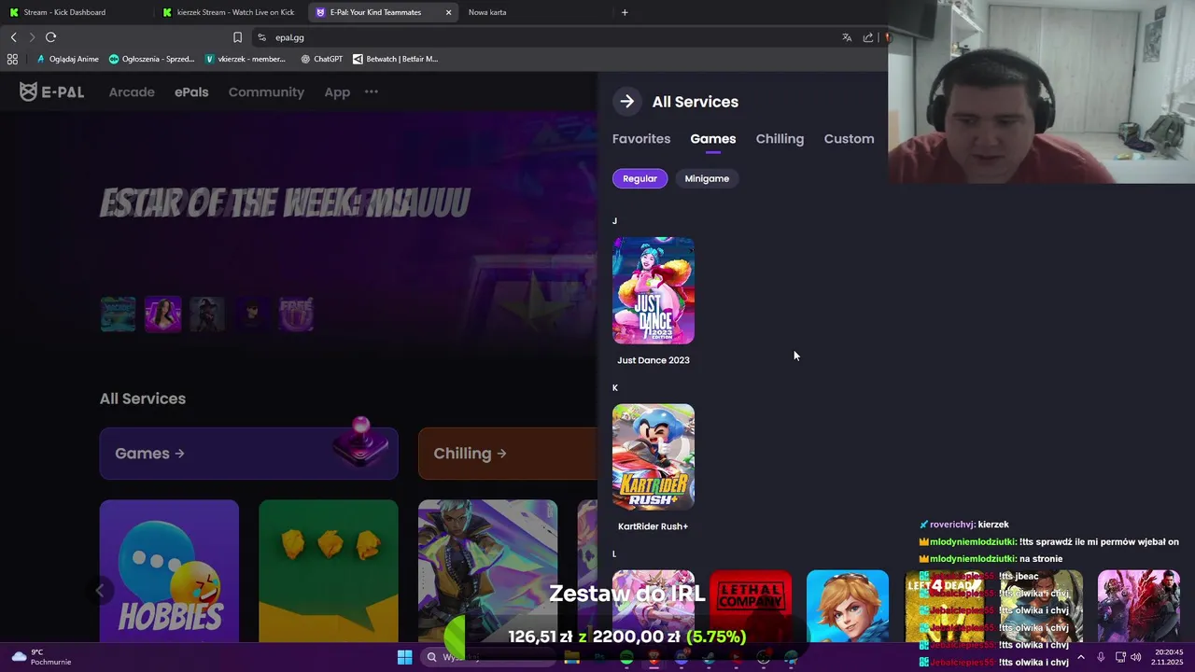Click the translate page icon in the address bar

coord(847,37)
